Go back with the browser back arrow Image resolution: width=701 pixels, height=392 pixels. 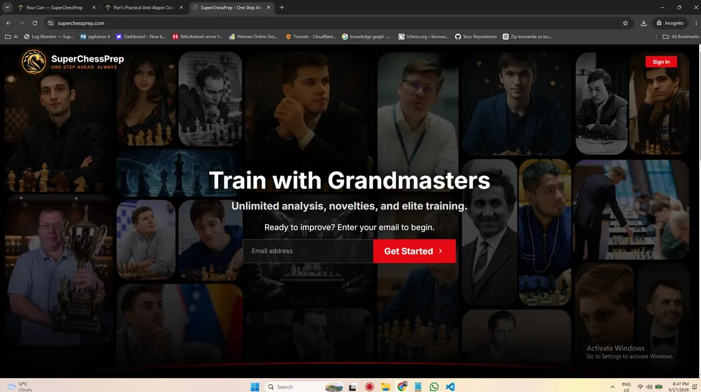[x=8, y=23]
